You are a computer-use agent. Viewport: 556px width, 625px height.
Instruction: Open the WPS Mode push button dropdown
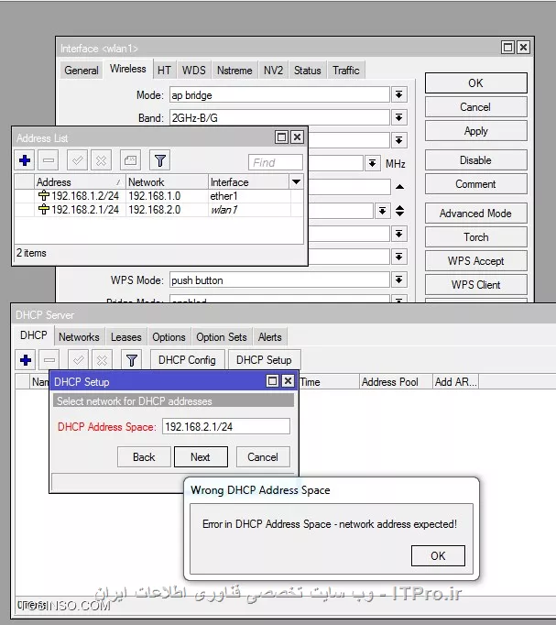click(x=399, y=280)
